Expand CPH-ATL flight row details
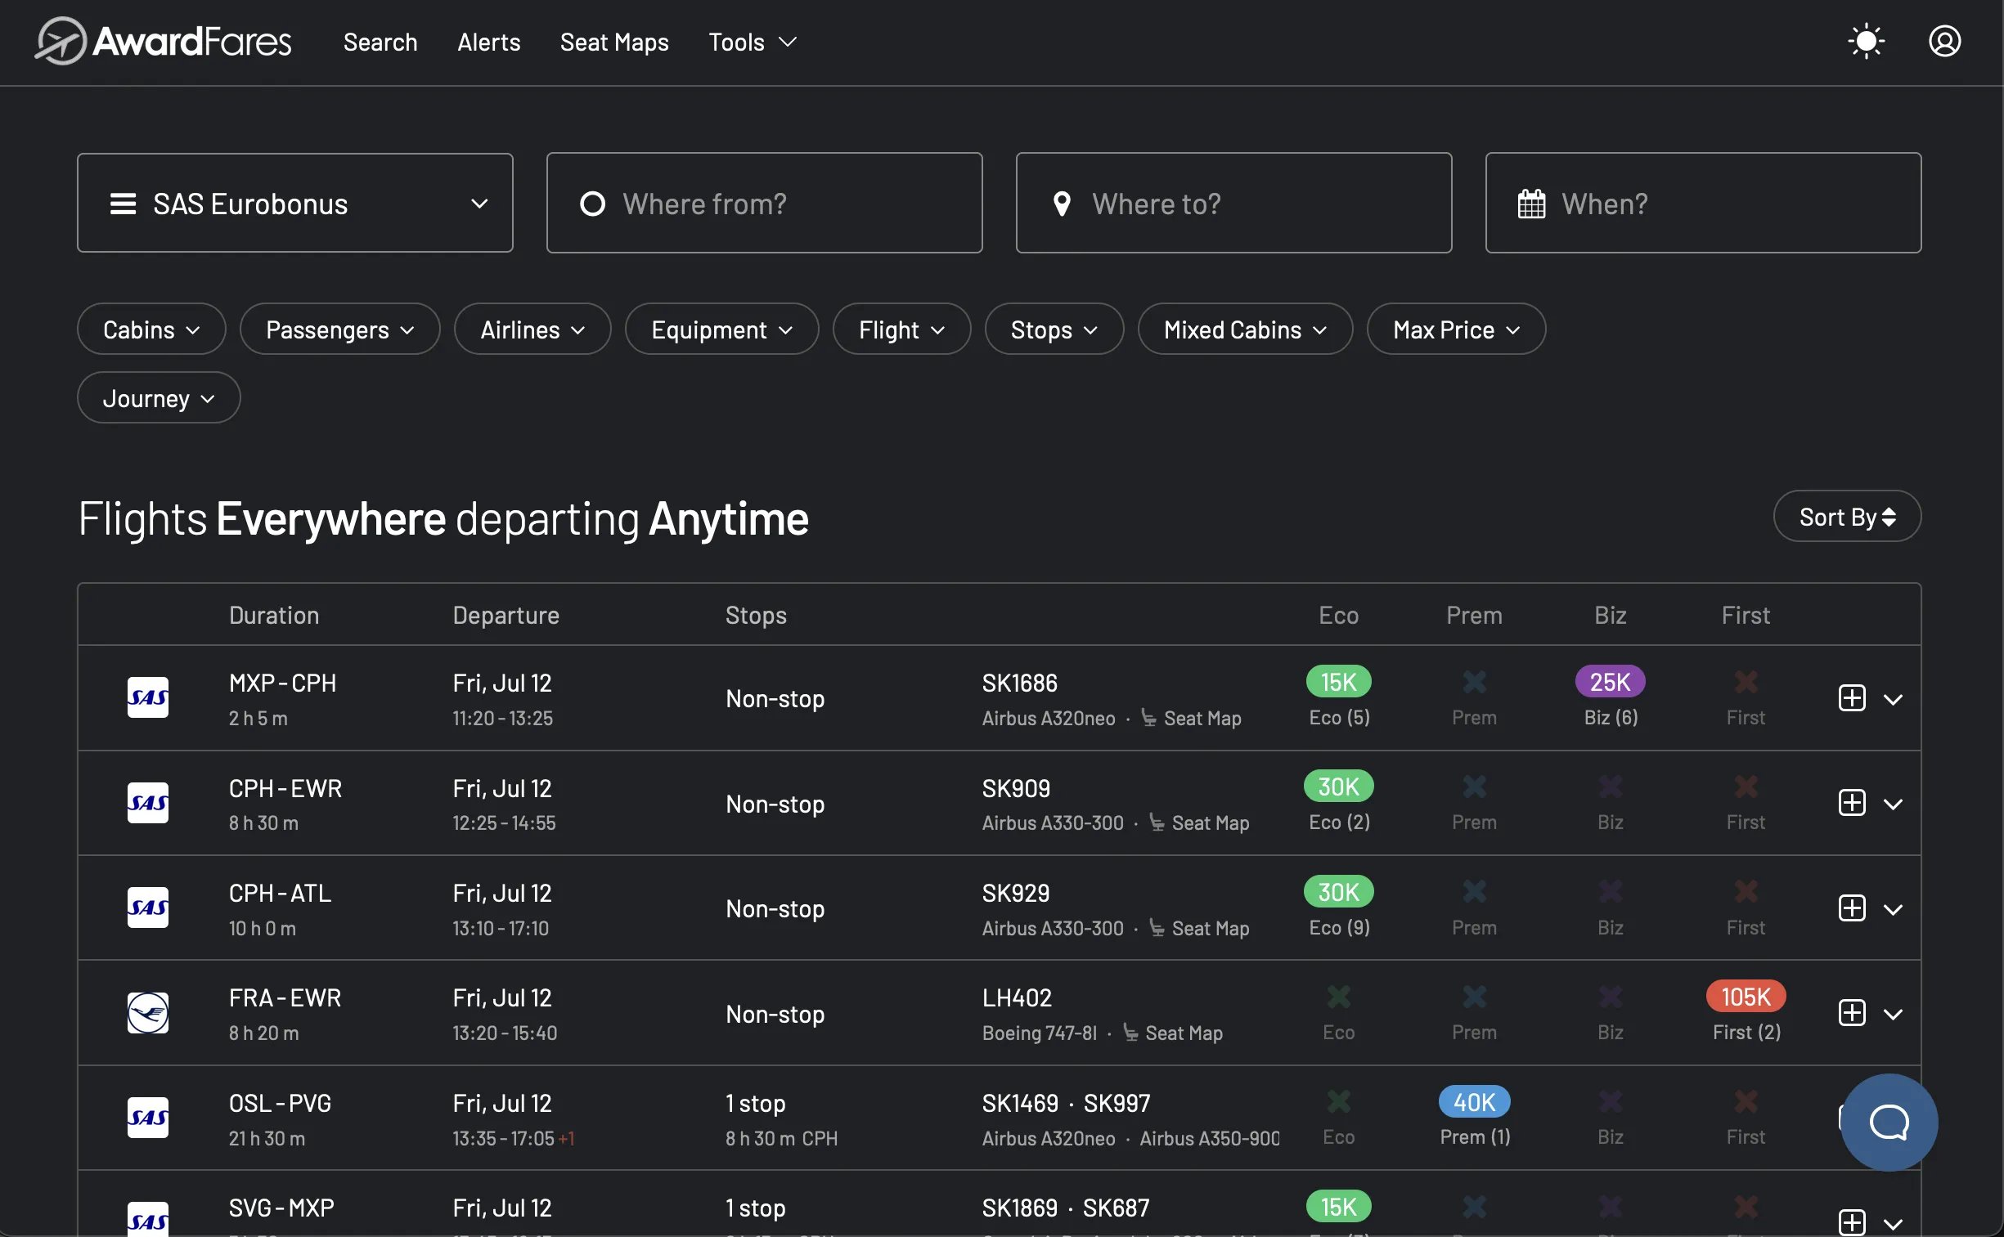Viewport: 2004px width, 1237px height. 1893,910
